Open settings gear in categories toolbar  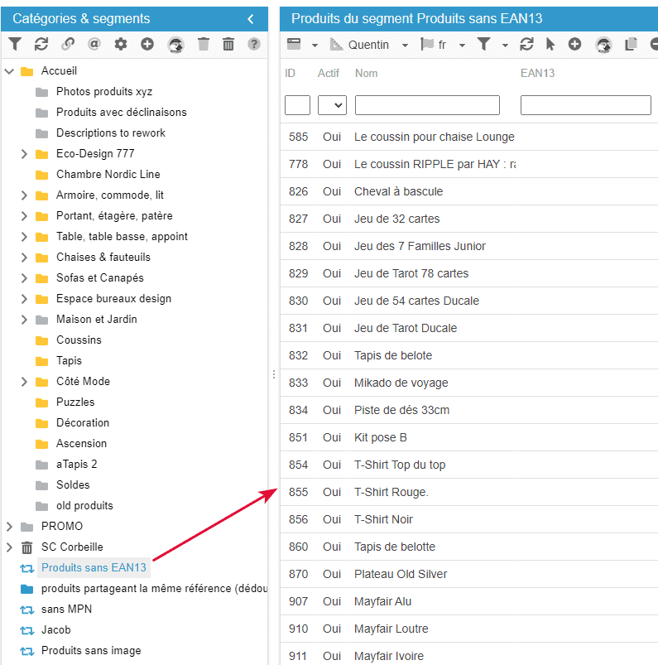tap(121, 44)
